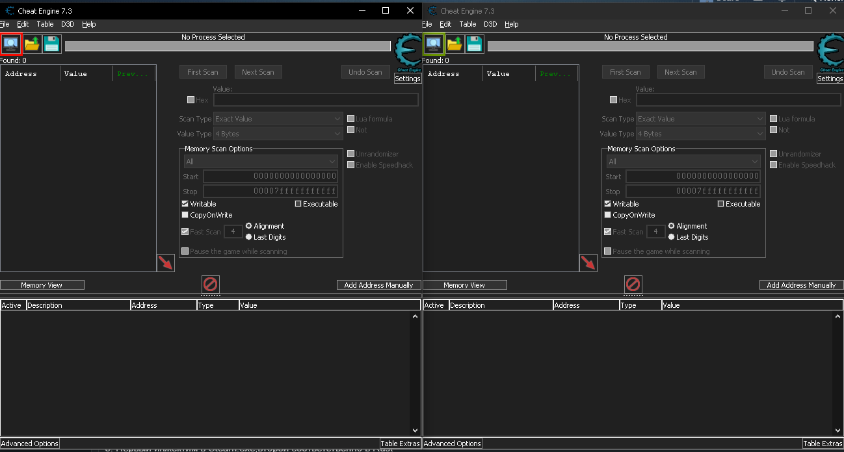Click Memory View button in left window
This screenshot has height=452, width=844.
42,285
